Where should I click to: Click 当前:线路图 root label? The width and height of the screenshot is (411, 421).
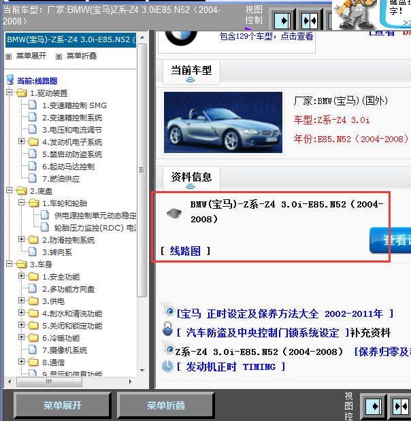(37, 81)
